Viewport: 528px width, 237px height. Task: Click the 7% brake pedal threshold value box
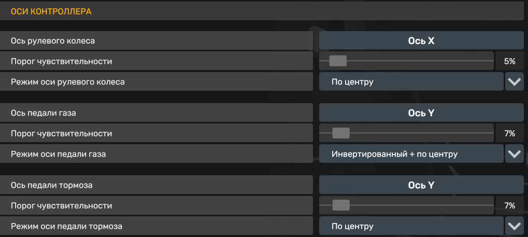(509, 205)
